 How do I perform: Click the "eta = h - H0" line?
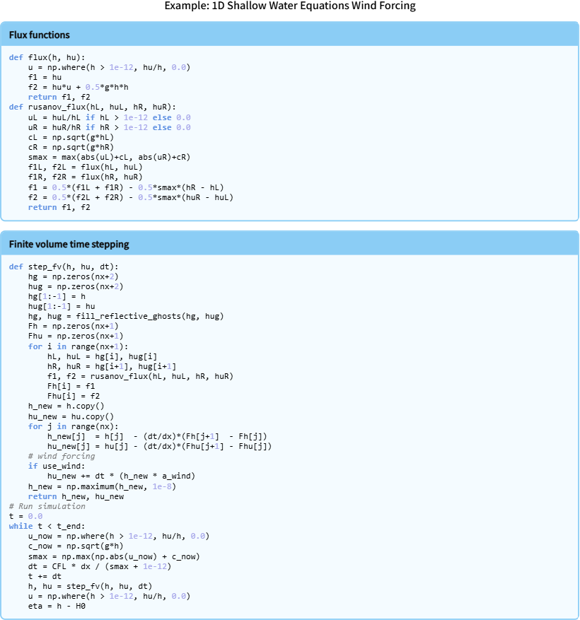pos(52,606)
